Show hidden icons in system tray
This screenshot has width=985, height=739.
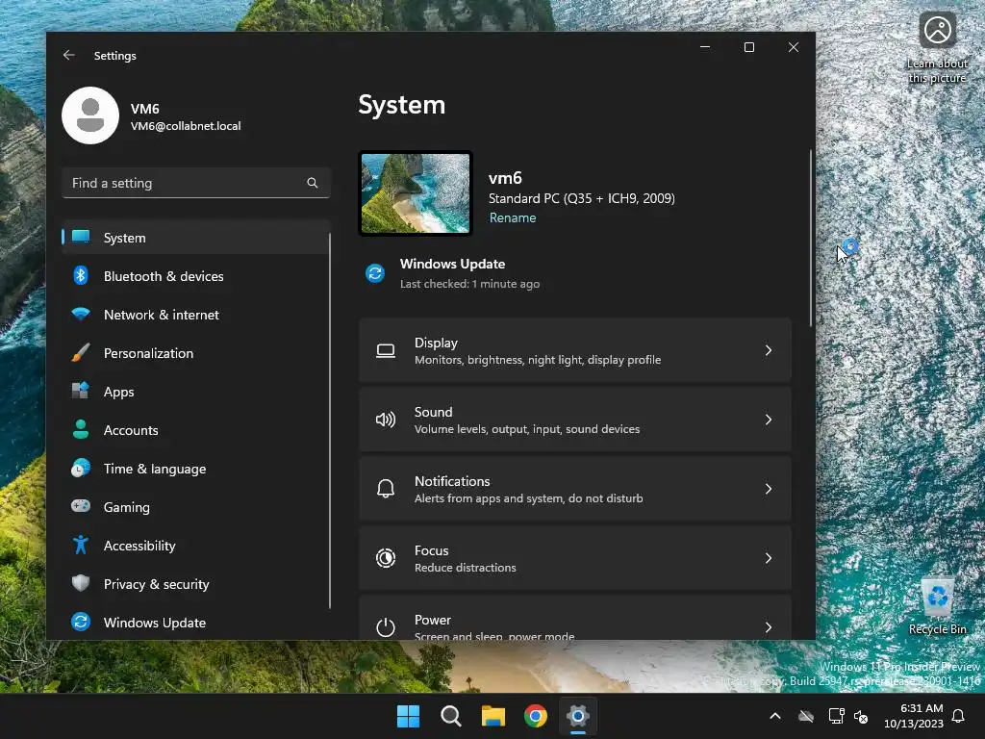coord(775,716)
